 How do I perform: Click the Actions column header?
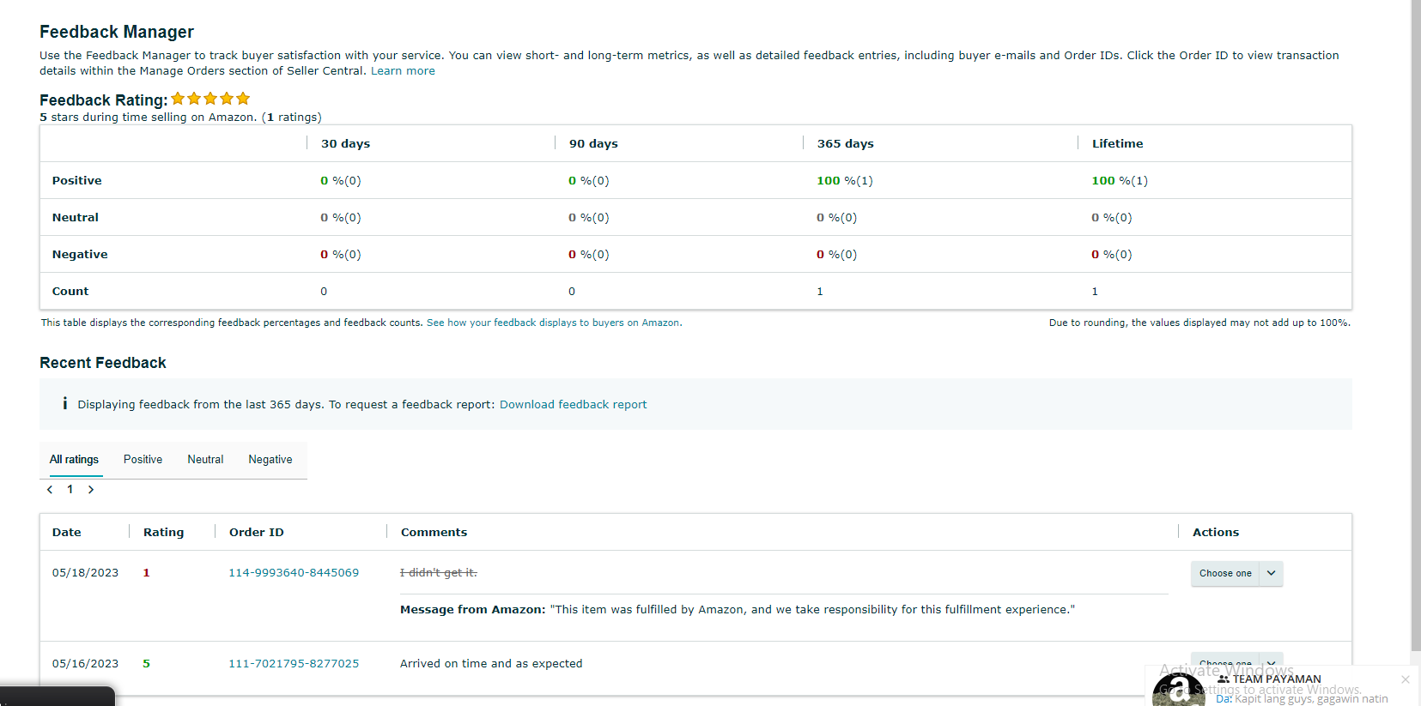1216,532
